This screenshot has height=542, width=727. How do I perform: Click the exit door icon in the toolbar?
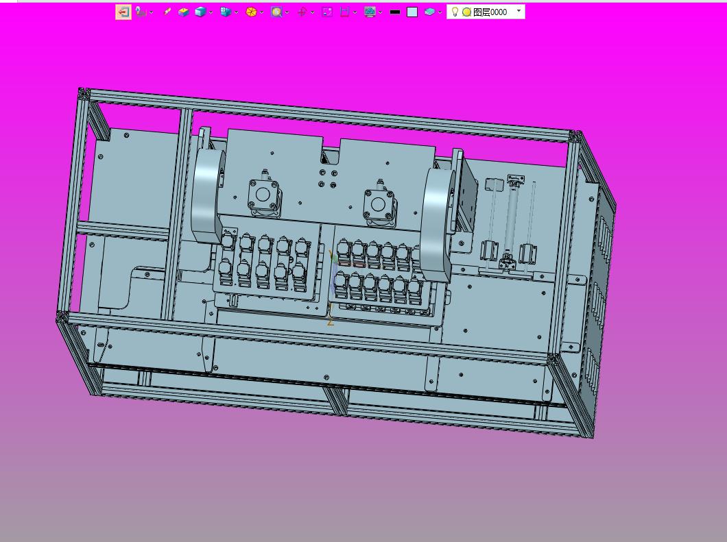click(x=123, y=12)
